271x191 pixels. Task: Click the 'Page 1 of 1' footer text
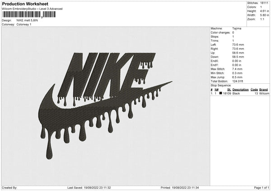(x=262, y=187)
